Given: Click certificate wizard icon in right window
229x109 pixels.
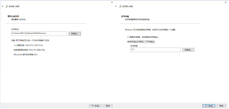Looking at the screenshot, I should [120, 6].
